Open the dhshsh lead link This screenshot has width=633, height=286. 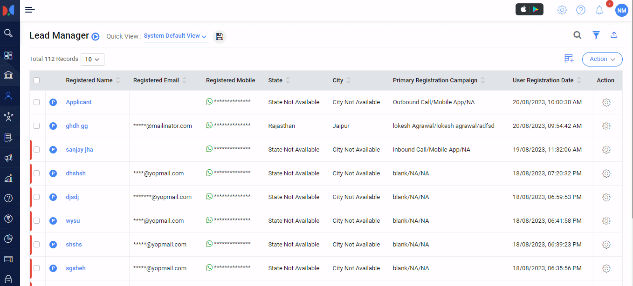tap(76, 173)
